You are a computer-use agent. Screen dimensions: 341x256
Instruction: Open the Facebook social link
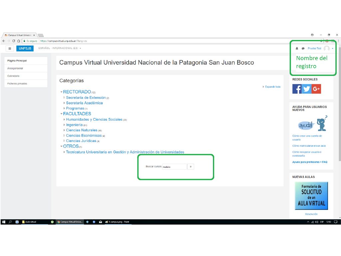297,89
